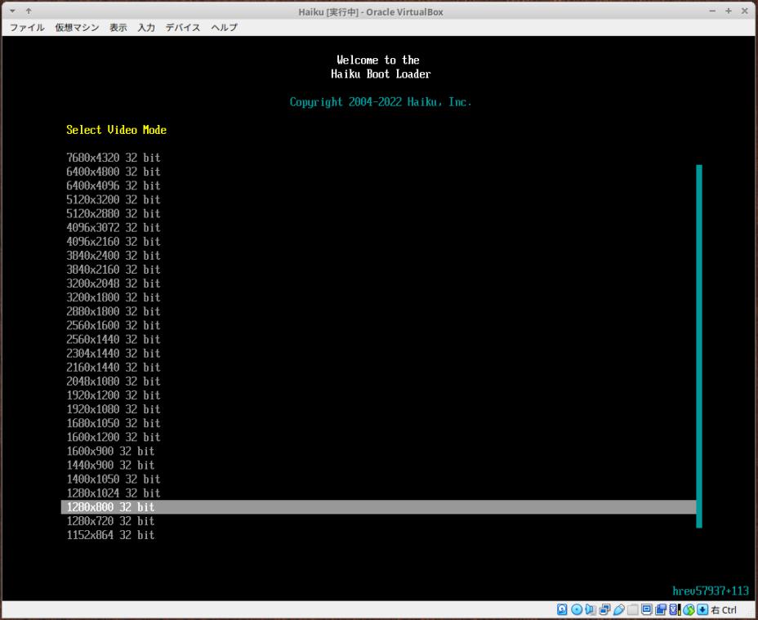Open the デバイス menu
Screen dimensions: 758x620
click(183, 28)
